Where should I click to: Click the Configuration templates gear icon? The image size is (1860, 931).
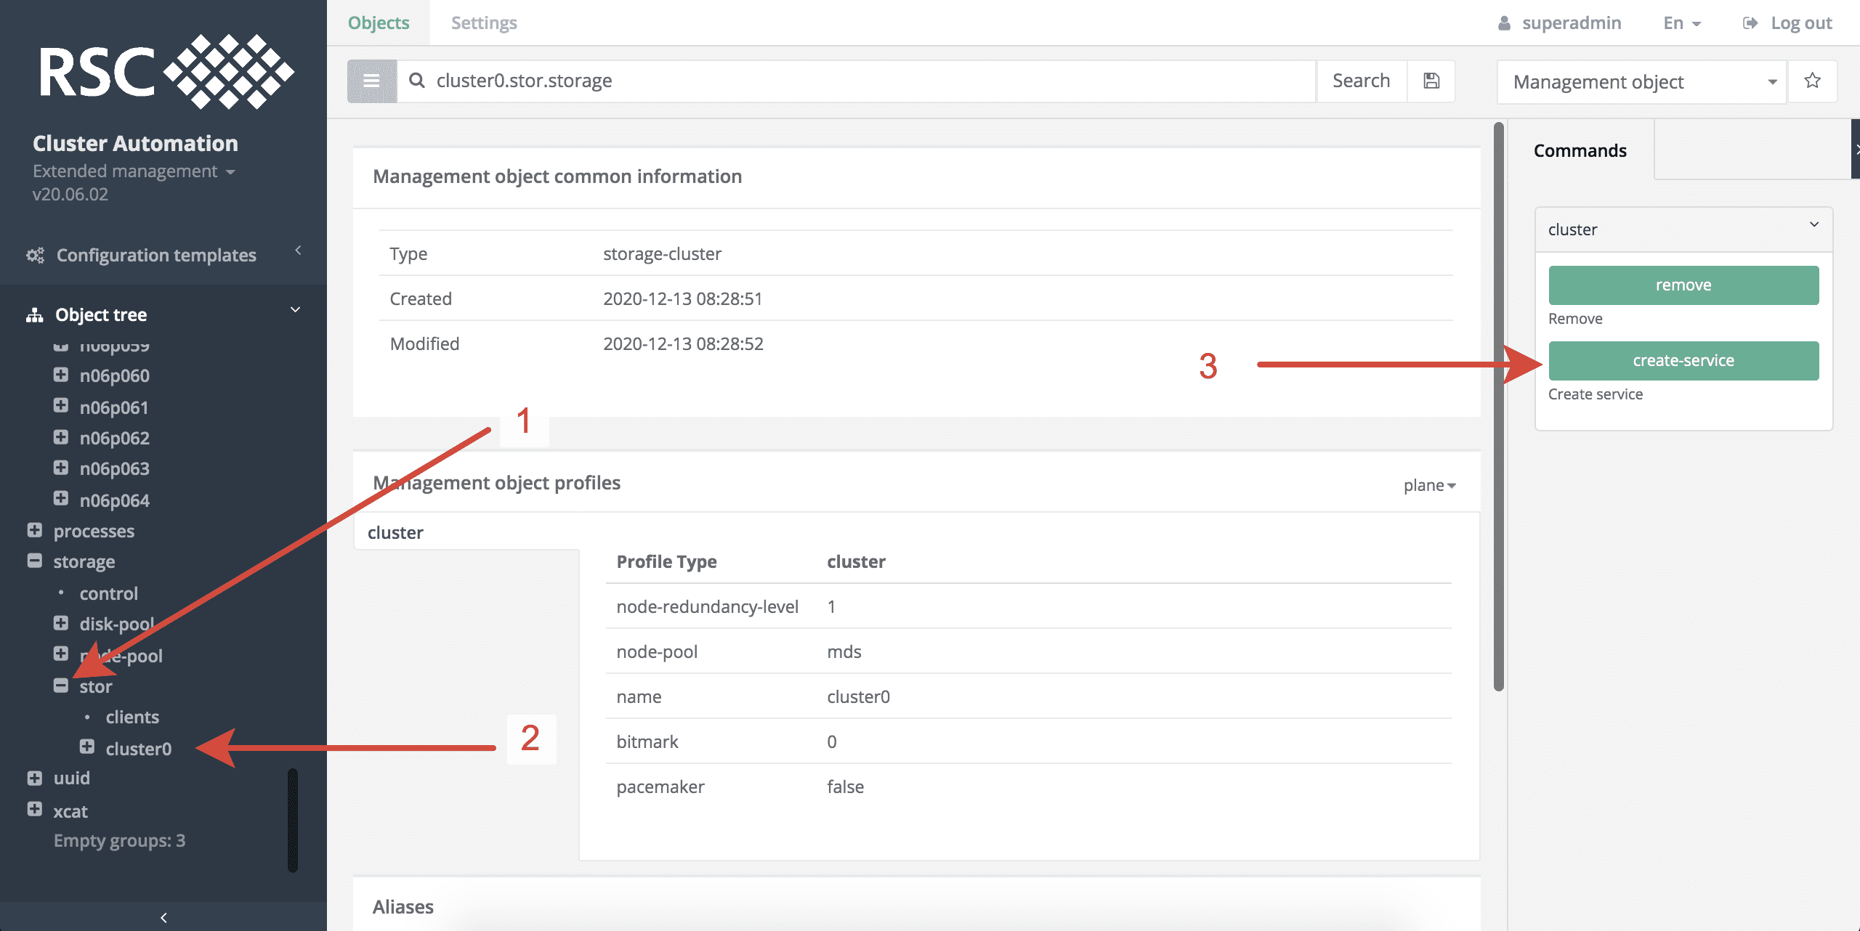(x=36, y=255)
